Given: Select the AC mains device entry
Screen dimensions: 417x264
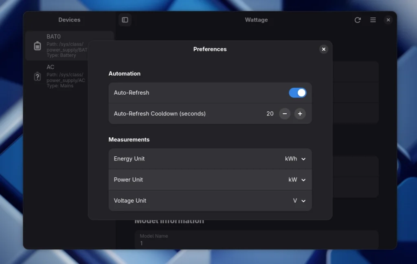Looking at the screenshot, I should pos(69,76).
